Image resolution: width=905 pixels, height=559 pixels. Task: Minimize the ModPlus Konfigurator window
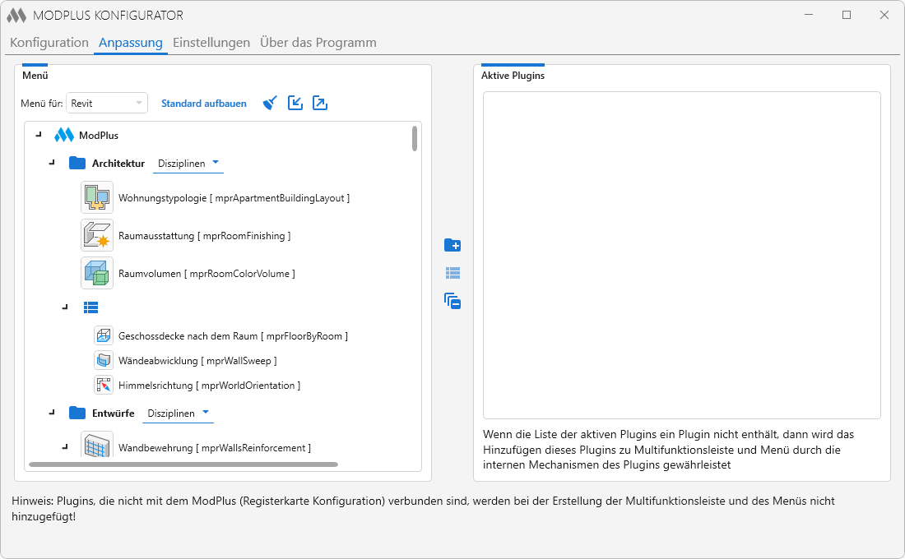(809, 15)
